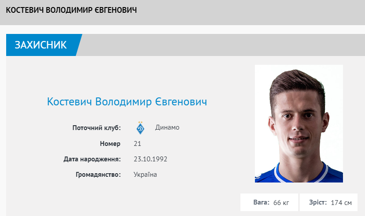Click the Зріст height label
The width and height of the screenshot is (365, 216).
point(317,202)
